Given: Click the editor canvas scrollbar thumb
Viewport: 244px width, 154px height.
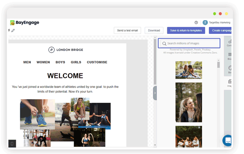Looking at the screenshot, I should (155, 62).
